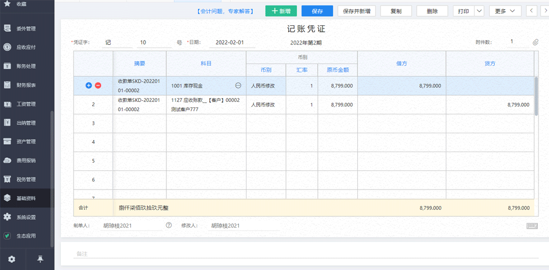Click voucher number field showing 10
549x270 pixels.
pos(154,42)
